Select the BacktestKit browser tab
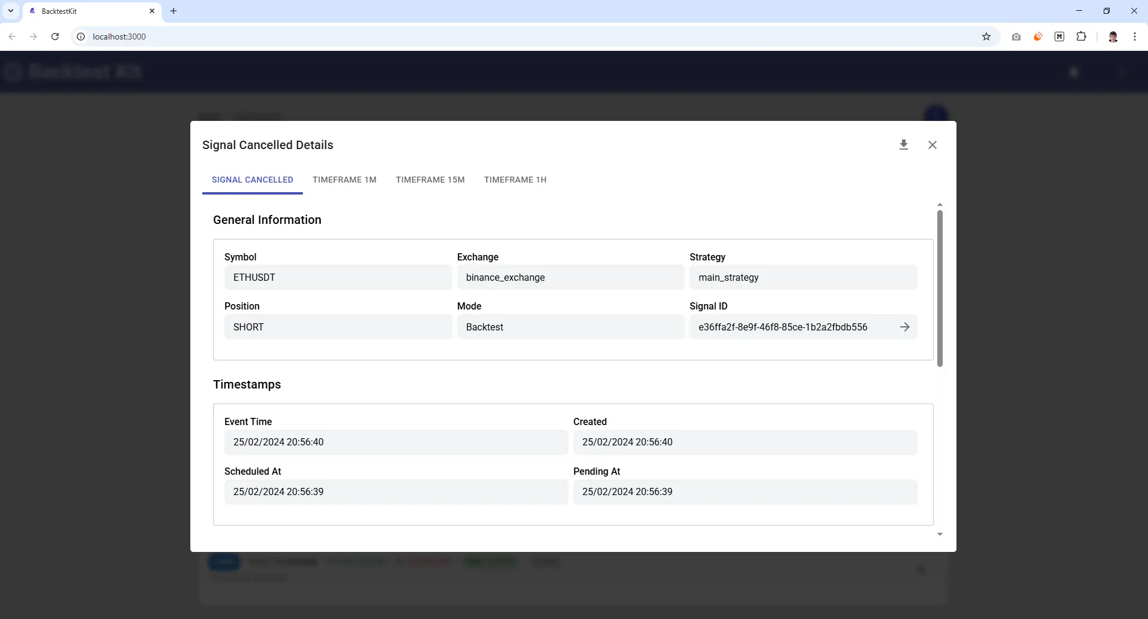 tap(92, 11)
